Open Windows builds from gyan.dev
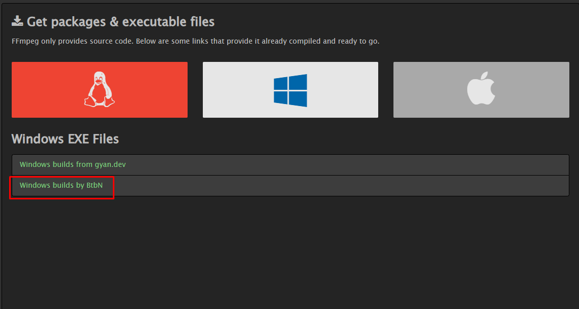The image size is (579, 309). pos(72,164)
